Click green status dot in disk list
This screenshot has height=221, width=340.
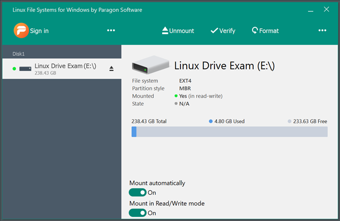(14, 69)
